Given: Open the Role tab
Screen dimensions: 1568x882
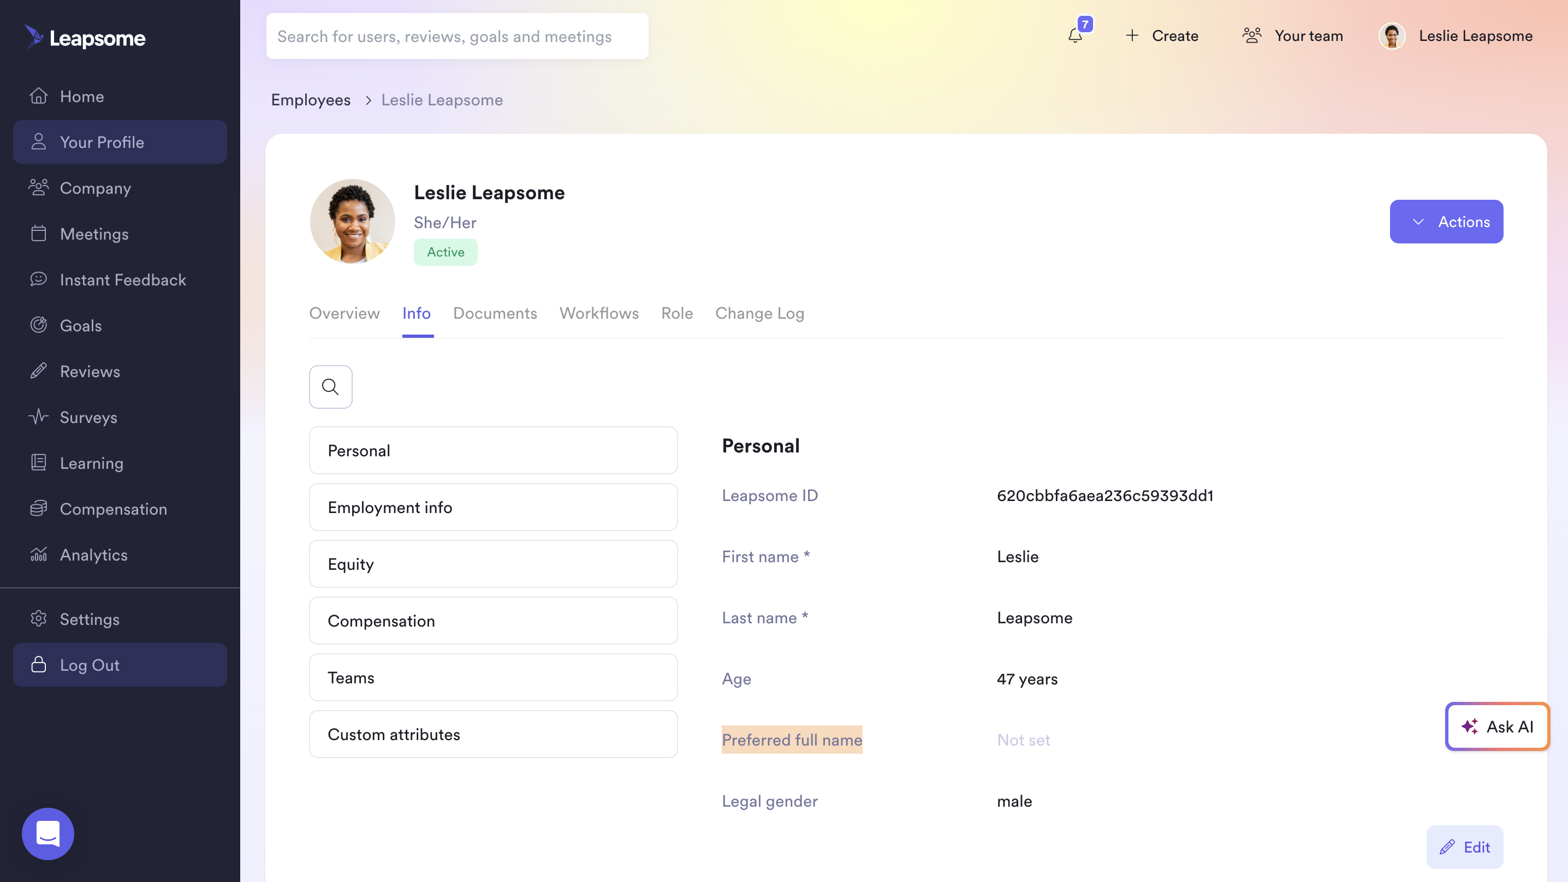Looking at the screenshot, I should (677, 313).
